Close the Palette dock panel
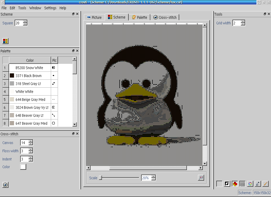 point(77,51)
